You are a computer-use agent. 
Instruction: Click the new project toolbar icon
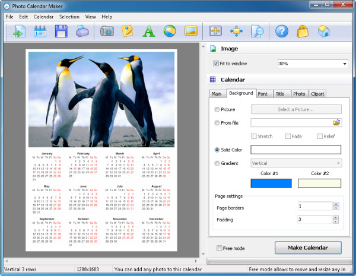pos(17,31)
